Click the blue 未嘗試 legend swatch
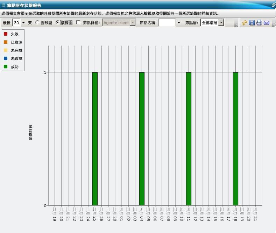Image resolution: width=276 pixels, height=233 pixels. (6, 58)
